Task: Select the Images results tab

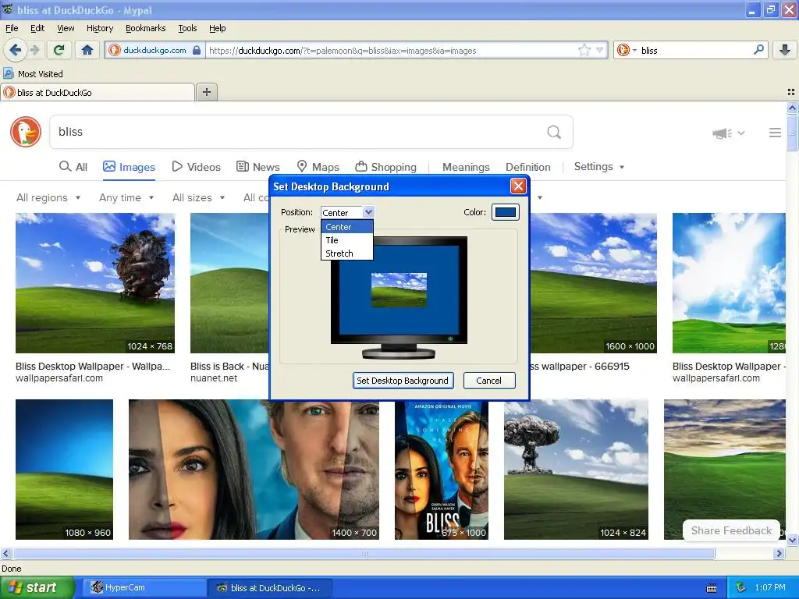Action: 129,167
